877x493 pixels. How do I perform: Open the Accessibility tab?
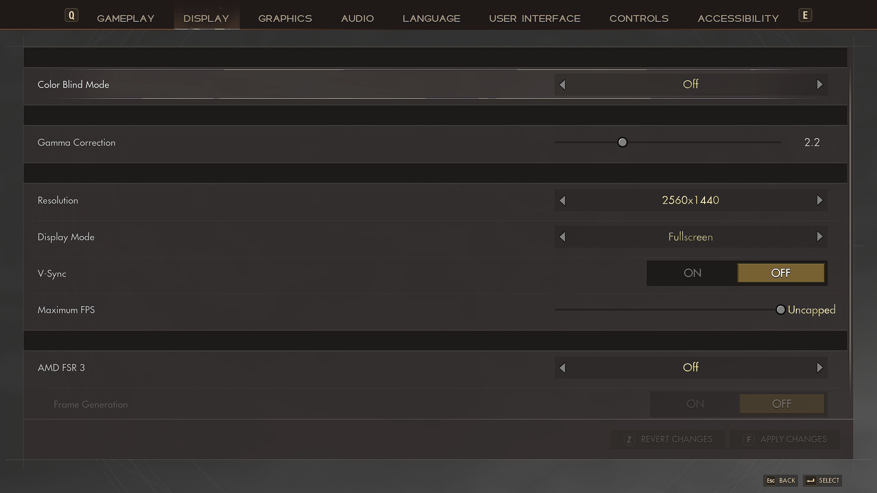(x=738, y=18)
